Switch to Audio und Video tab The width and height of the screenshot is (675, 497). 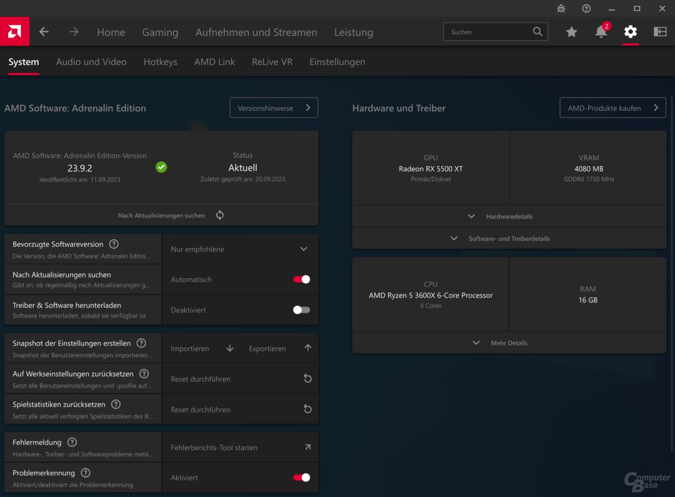tap(91, 62)
